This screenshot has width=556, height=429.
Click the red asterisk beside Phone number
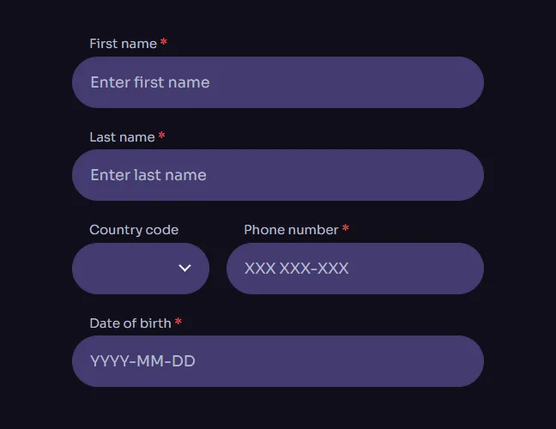click(x=346, y=229)
